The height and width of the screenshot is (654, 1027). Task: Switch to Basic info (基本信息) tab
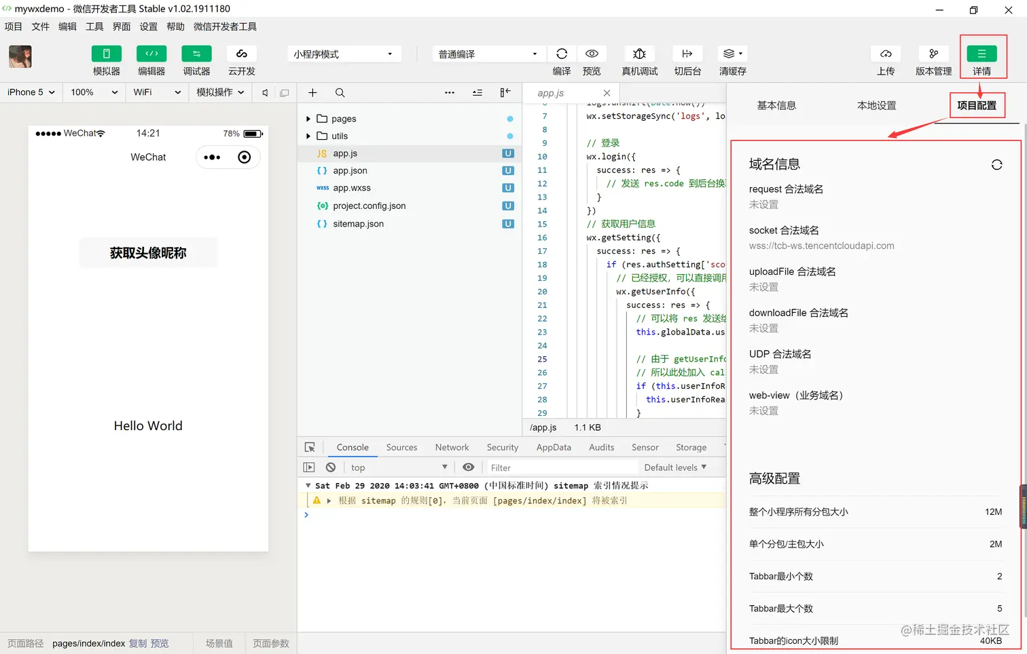click(x=776, y=106)
